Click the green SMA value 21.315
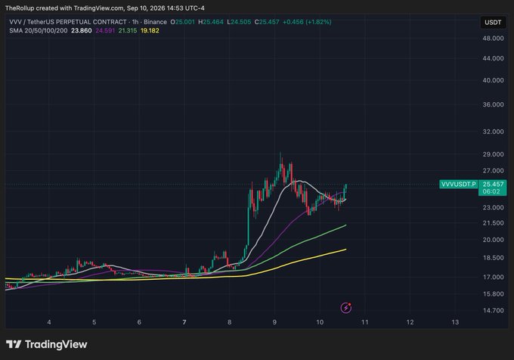 pyautogui.click(x=128, y=30)
